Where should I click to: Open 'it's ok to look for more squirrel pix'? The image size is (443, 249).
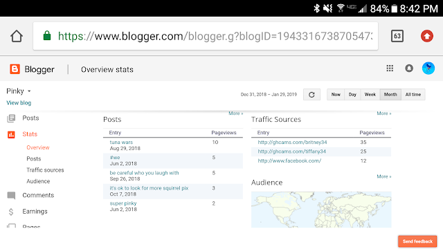149,188
